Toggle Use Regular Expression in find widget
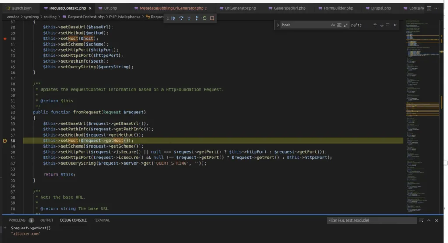 (x=346, y=25)
